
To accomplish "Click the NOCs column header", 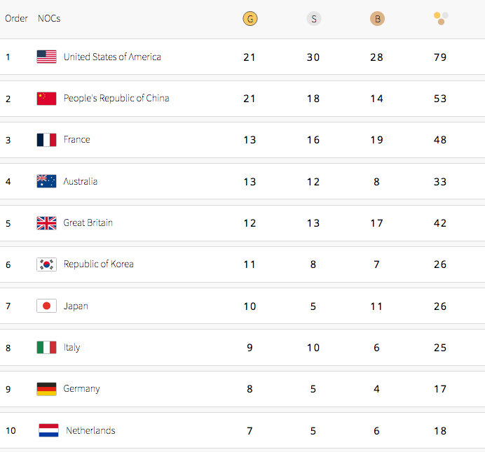I will pyautogui.click(x=49, y=19).
